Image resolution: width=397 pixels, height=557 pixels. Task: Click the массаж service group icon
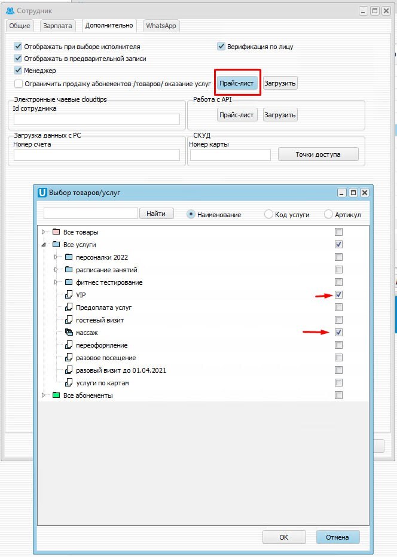tap(69, 332)
